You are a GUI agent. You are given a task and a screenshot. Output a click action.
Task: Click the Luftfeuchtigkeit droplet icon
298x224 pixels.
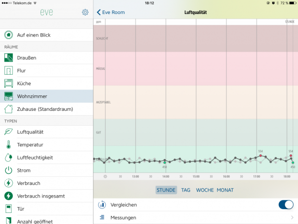pos(9,158)
